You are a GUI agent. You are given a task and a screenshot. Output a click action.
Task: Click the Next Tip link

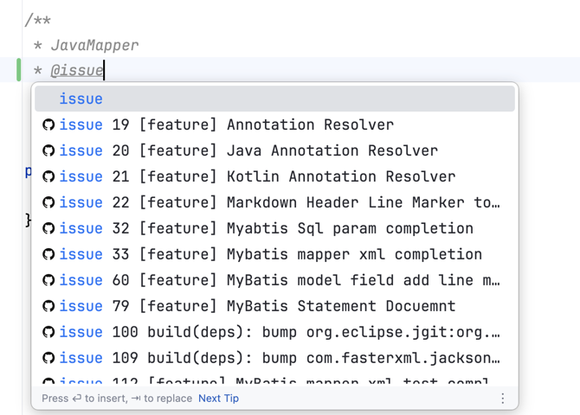(218, 399)
